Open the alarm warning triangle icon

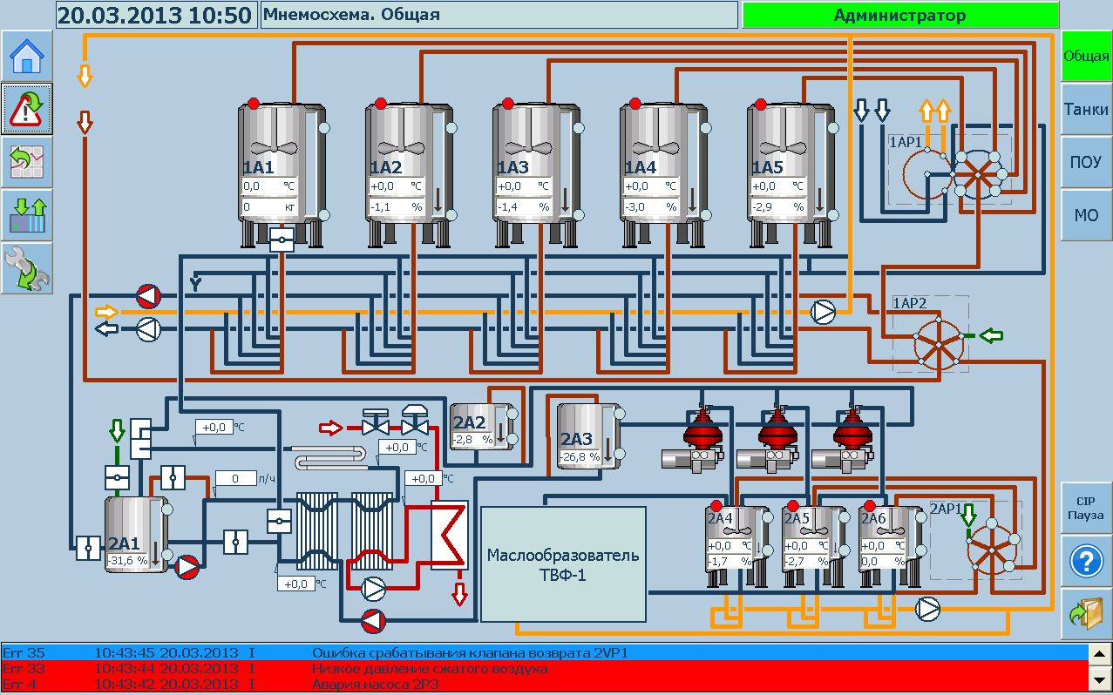26,109
